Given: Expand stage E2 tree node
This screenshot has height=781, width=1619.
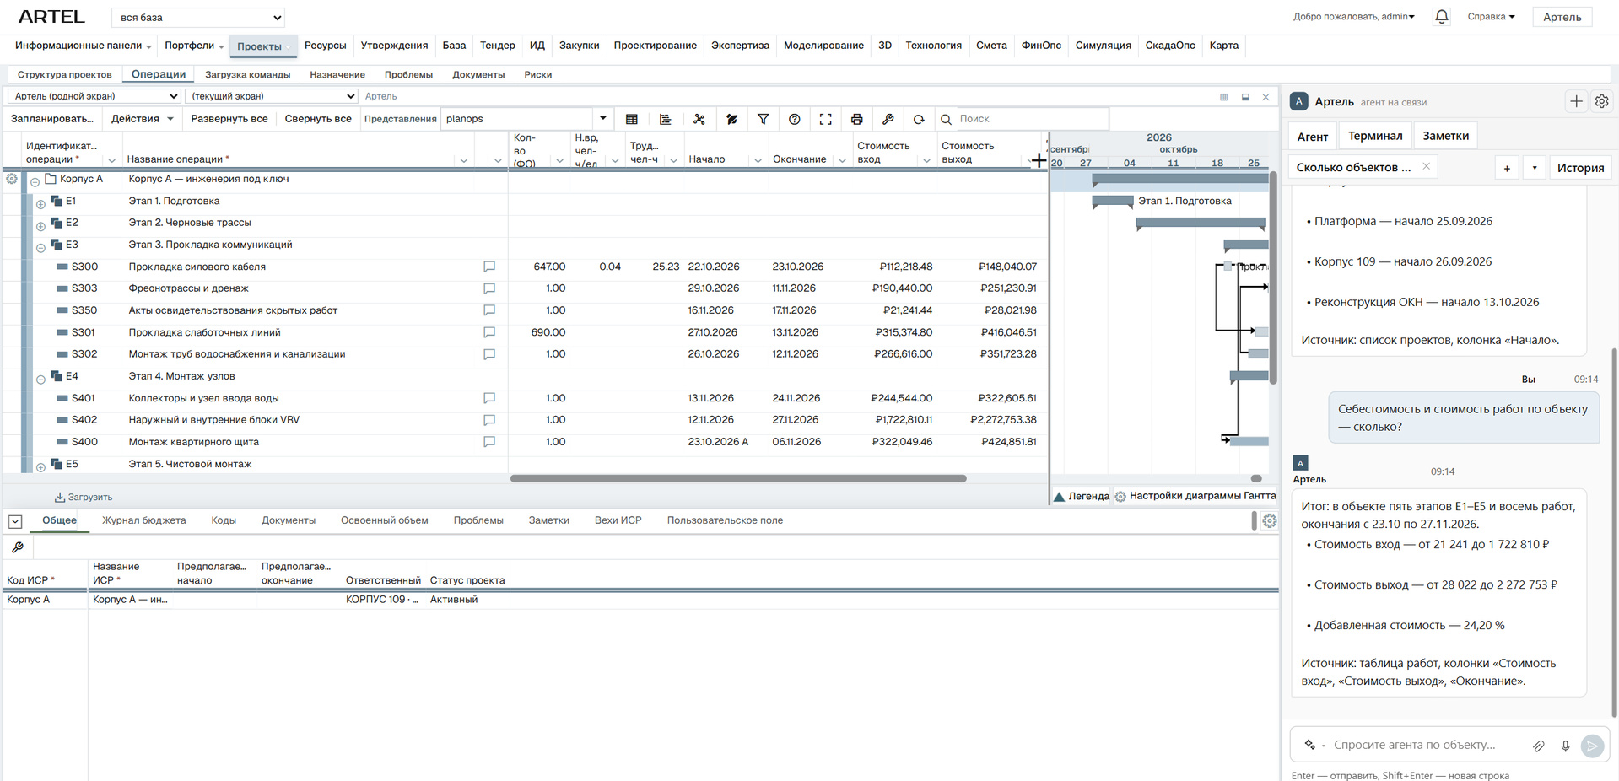Looking at the screenshot, I should click(x=40, y=226).
